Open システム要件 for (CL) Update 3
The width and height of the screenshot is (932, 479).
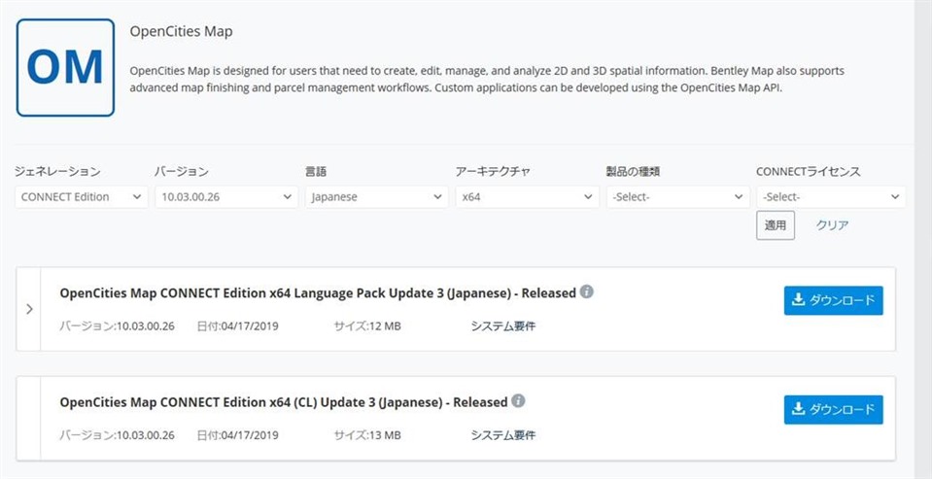coord(503,435)
